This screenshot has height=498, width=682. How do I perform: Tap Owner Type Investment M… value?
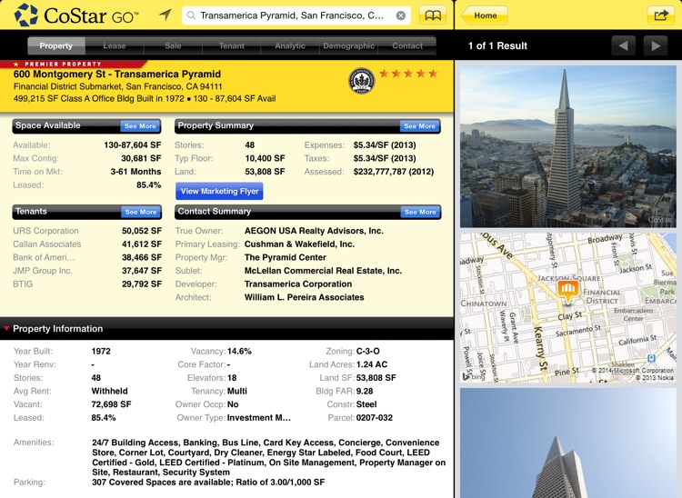tap(259, 418)
